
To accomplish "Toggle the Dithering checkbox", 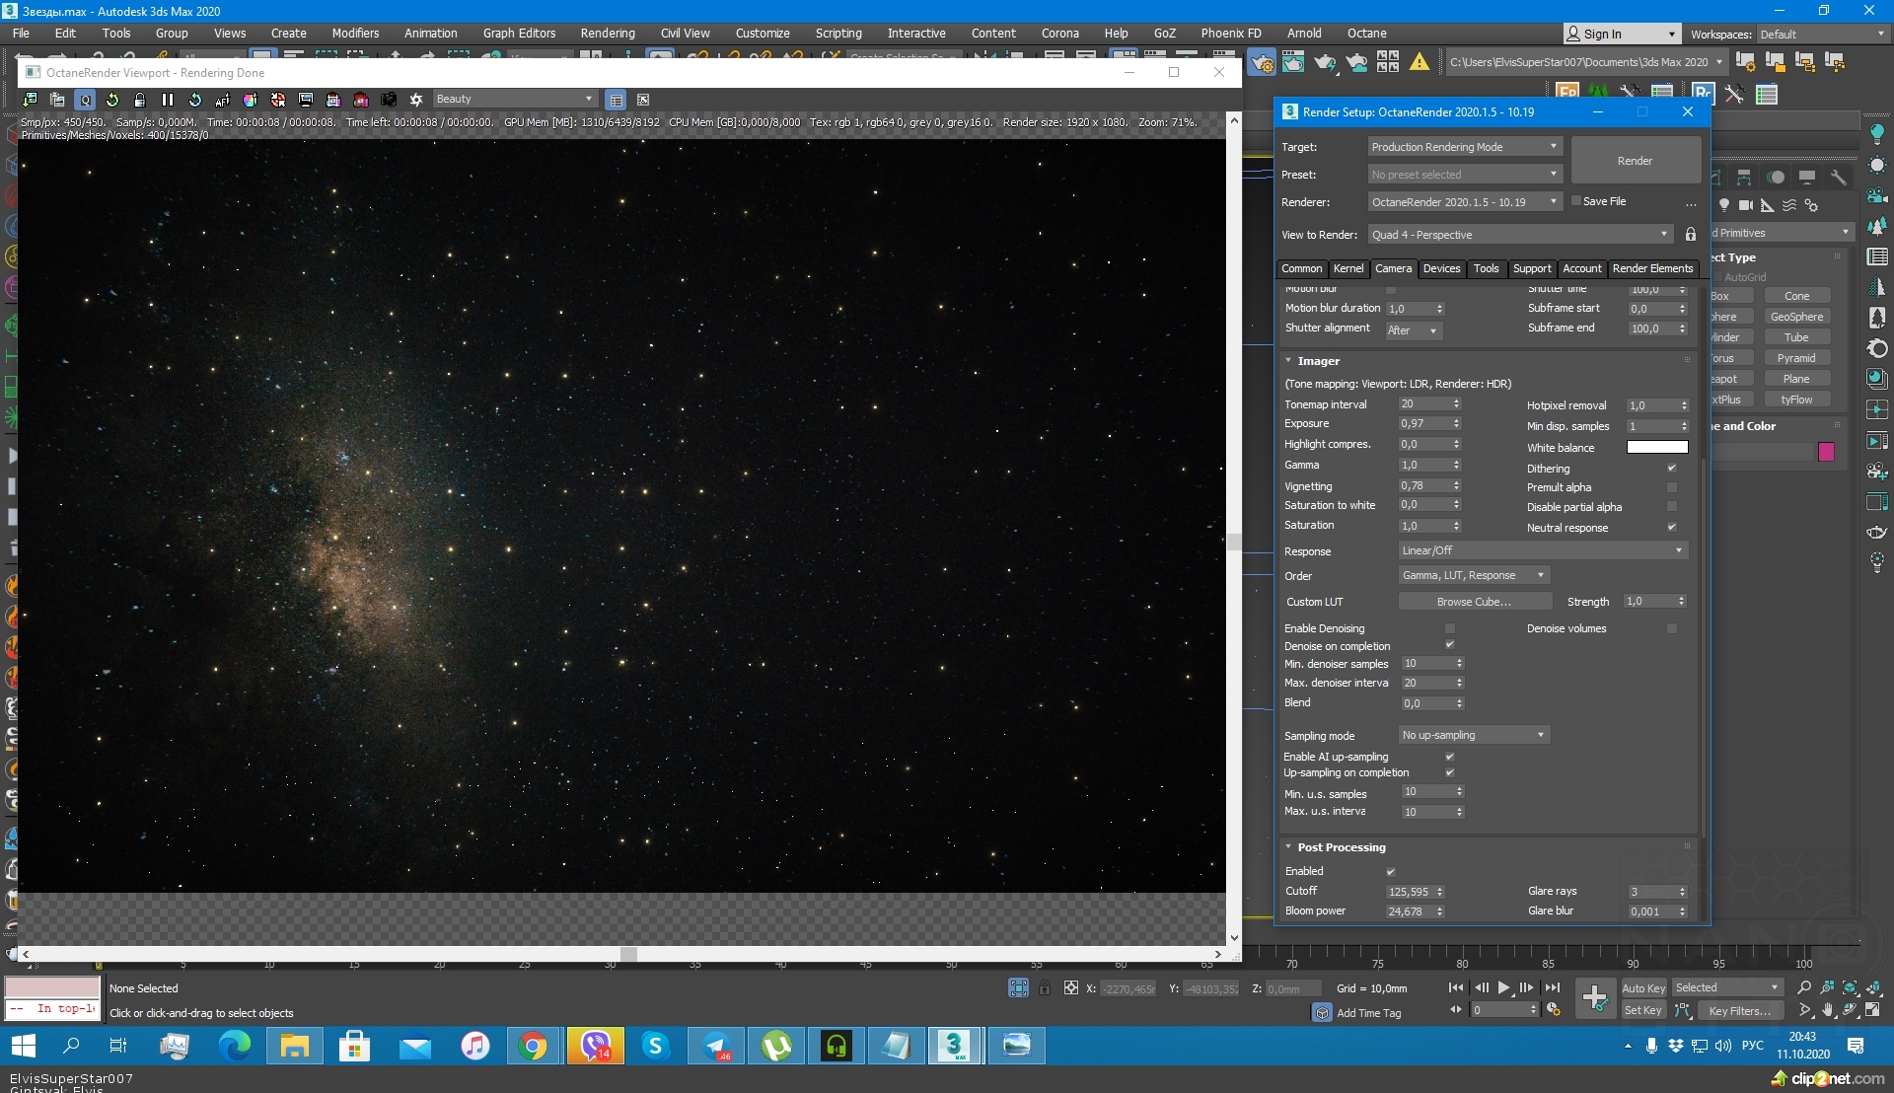I will pyautogui.click(x=1672, y=469).
